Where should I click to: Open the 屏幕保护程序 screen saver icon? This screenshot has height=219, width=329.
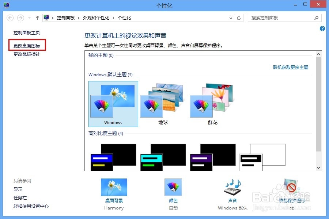[291, 187]
